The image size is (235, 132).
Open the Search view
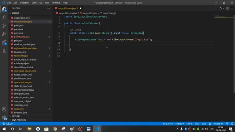point(4,18)
